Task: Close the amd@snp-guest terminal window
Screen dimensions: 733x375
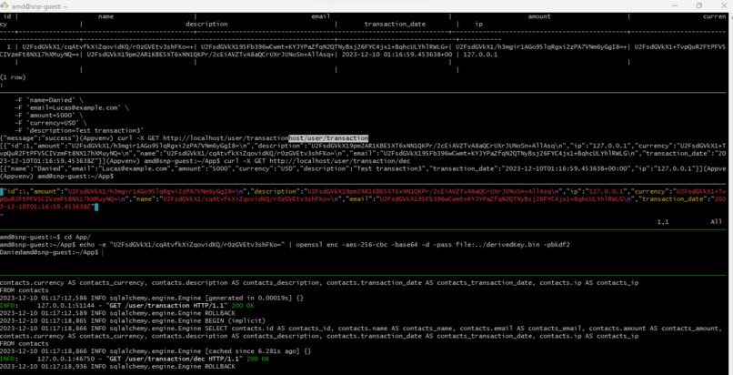Action: coord(724,5)
